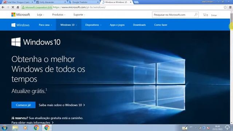Click the Microsoft logo in the header
This screenshot has height=131, width=233.
(x=21, y=15)
